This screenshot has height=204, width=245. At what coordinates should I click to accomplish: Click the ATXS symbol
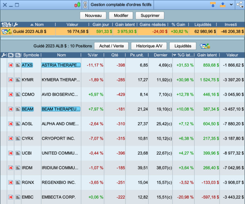[27, 65]
